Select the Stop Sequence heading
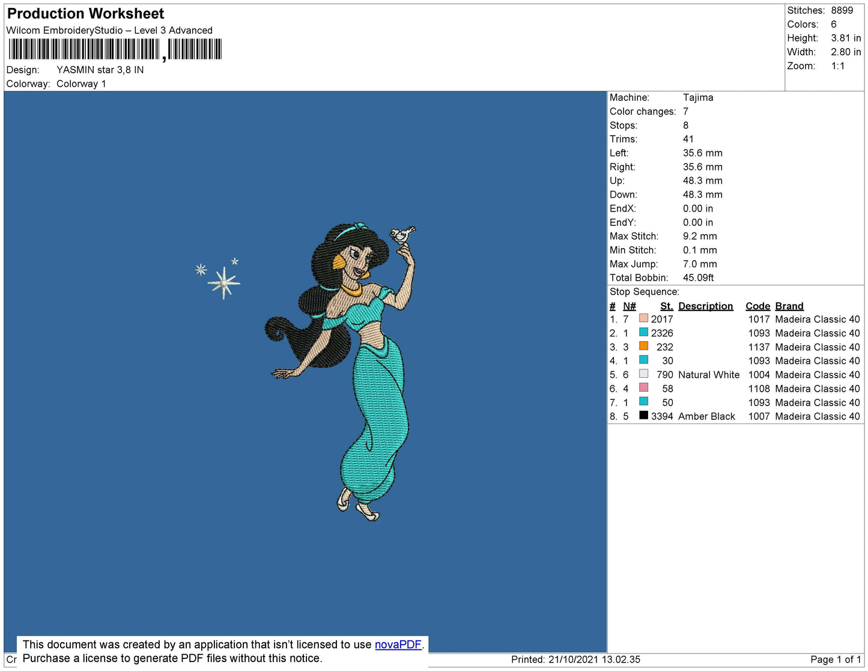 [645, 291]
